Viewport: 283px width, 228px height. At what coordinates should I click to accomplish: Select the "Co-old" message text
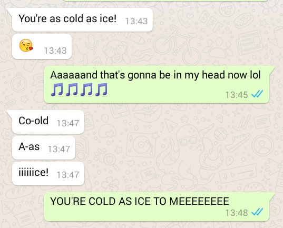coord(33,121)
